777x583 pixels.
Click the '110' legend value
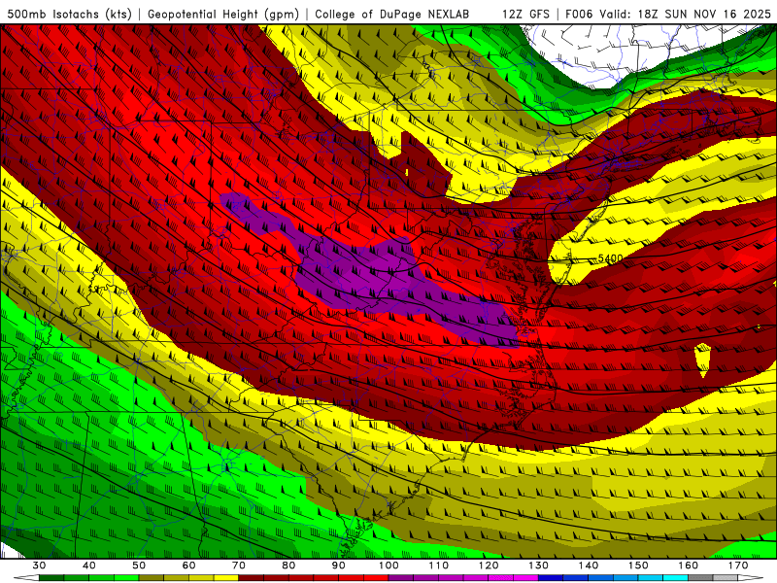(439, 566)
